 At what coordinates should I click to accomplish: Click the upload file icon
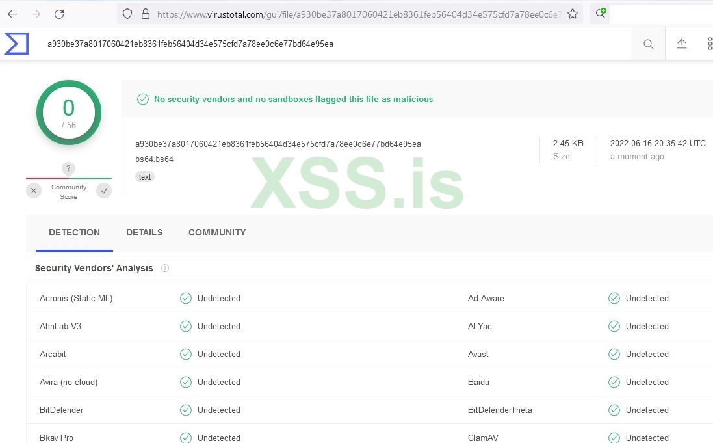click(681, 44)
